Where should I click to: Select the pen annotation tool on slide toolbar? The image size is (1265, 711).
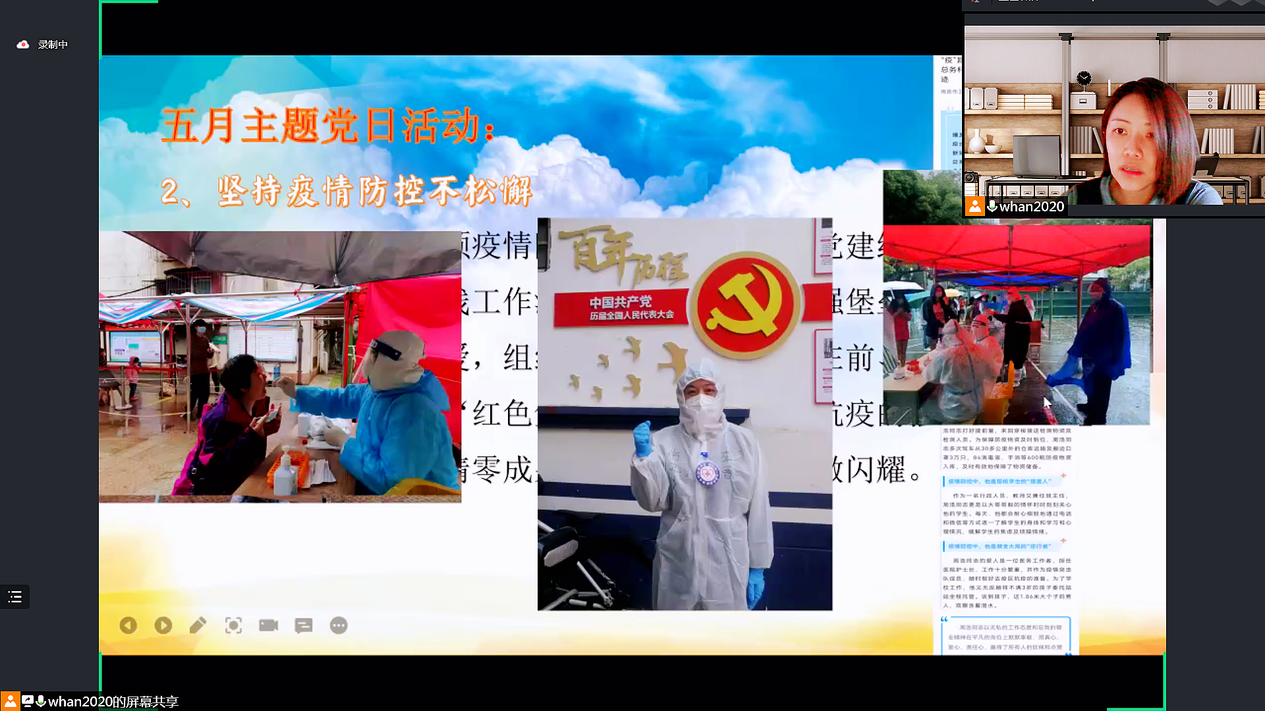pos(198,625)
